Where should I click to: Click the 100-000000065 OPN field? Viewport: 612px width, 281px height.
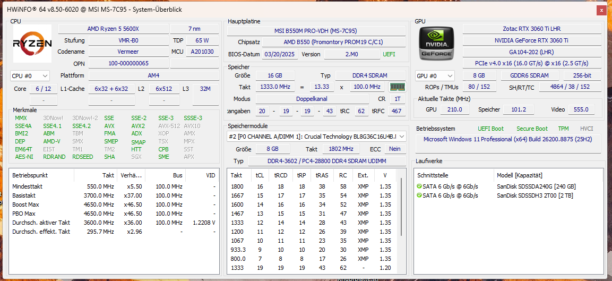coord(128,63)
